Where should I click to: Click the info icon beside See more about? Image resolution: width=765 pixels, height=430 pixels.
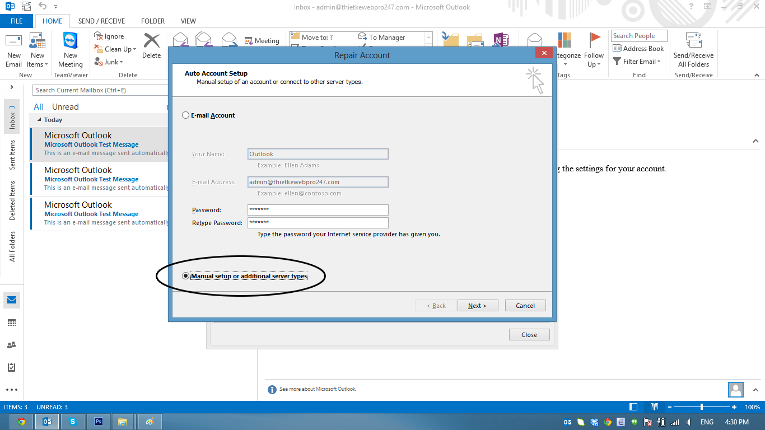pos(272,389)
